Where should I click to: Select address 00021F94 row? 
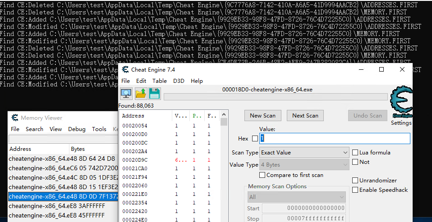(x=170, y=177)
